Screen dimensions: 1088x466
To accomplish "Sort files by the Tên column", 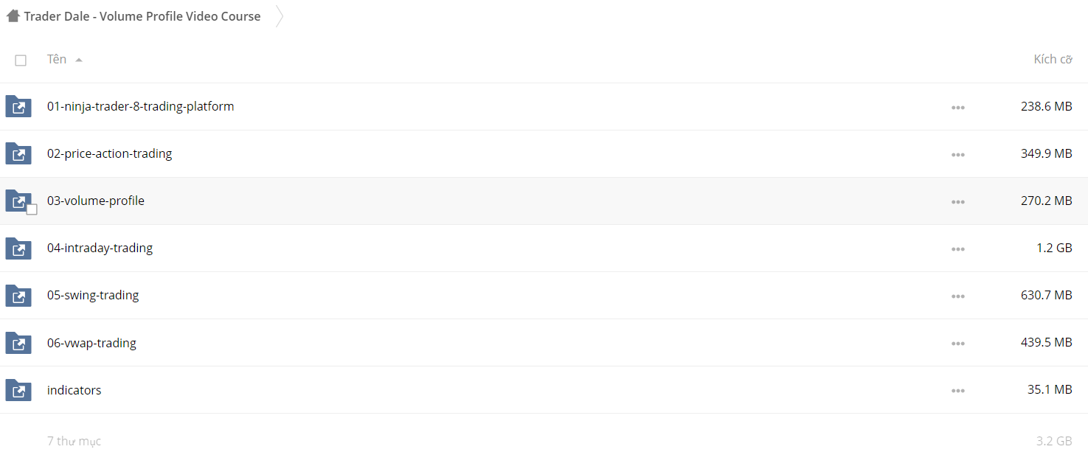I will [x=57, y=59].
